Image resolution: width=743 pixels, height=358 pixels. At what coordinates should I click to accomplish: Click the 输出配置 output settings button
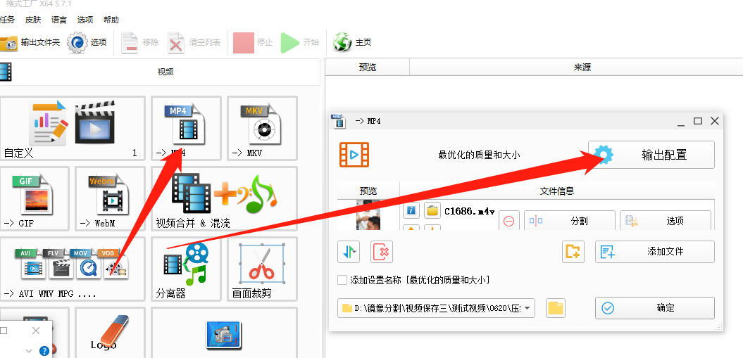click(x=651, y=155)
